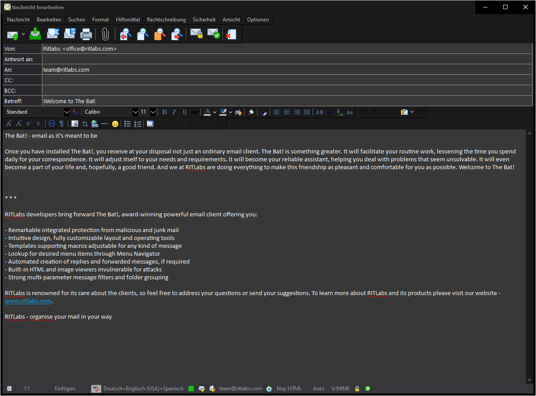Click the Betreff subject field
Viewport: 536px width, 396px height.
[287, 101]
